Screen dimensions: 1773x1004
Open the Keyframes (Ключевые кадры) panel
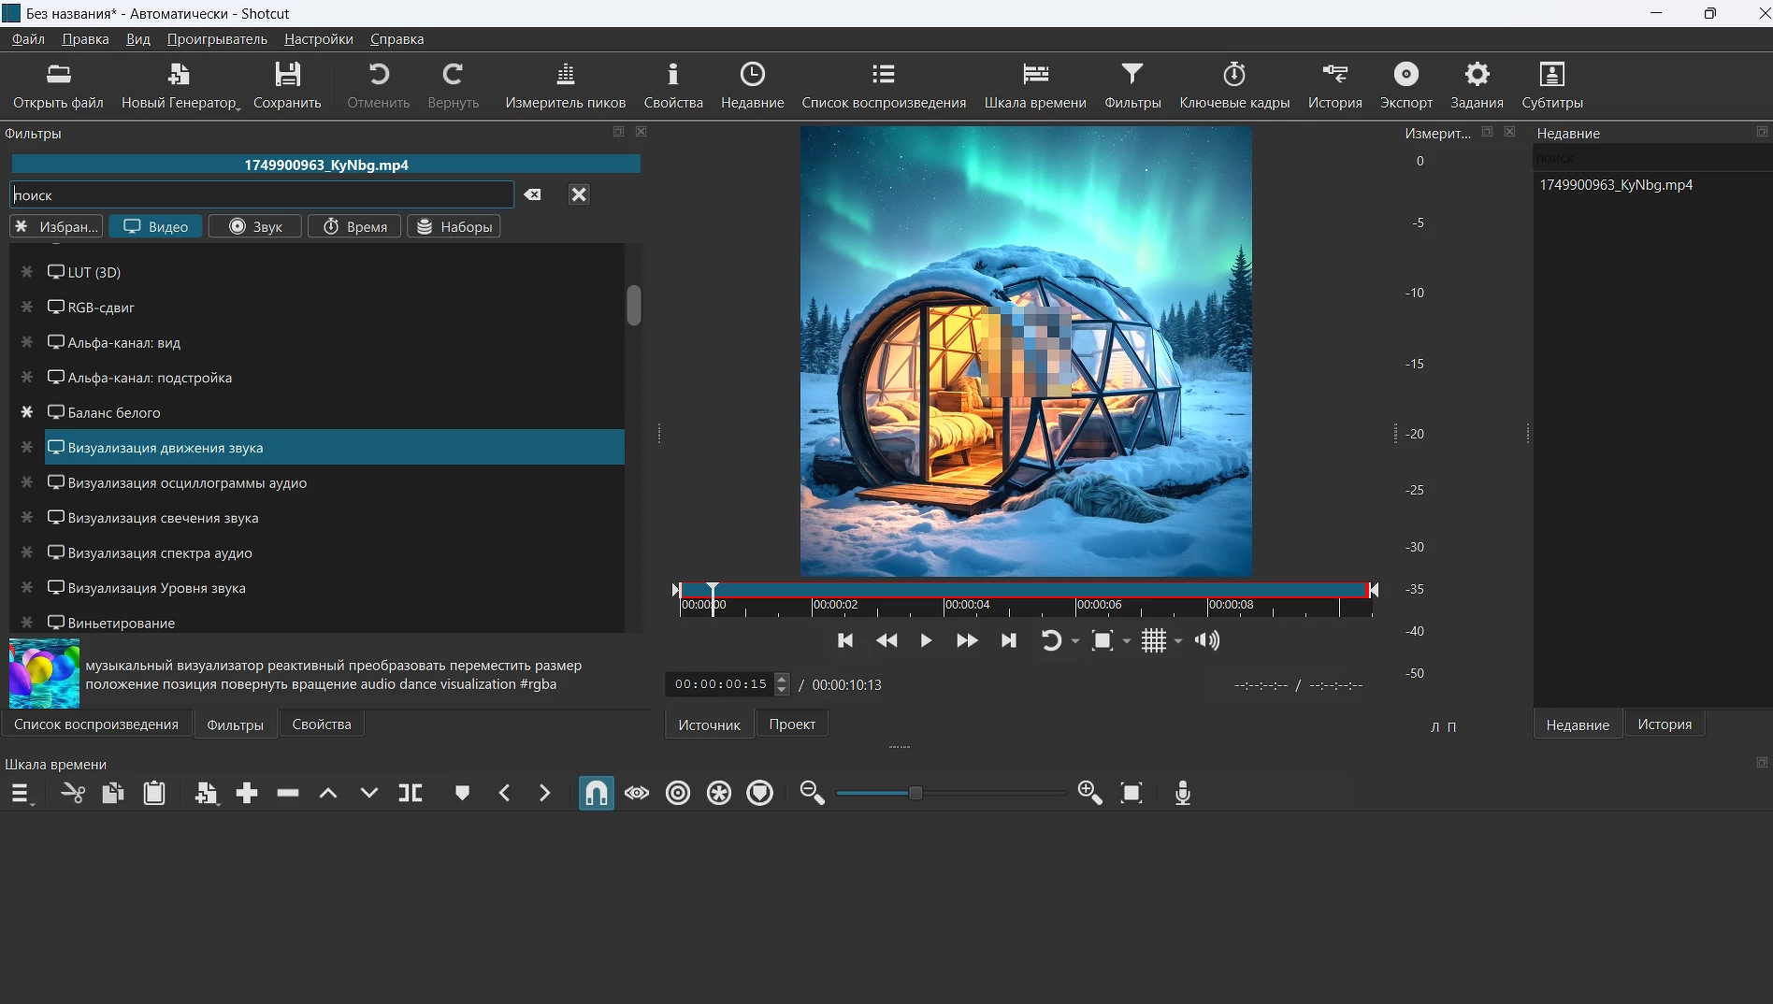tap(1233, 85)
